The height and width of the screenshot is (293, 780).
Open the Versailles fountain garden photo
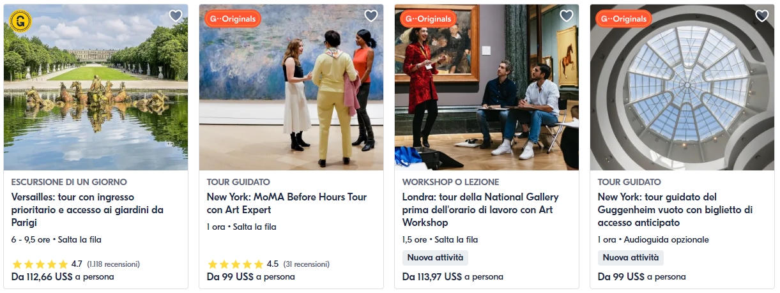pyautogui.click(x=96, y=87)
